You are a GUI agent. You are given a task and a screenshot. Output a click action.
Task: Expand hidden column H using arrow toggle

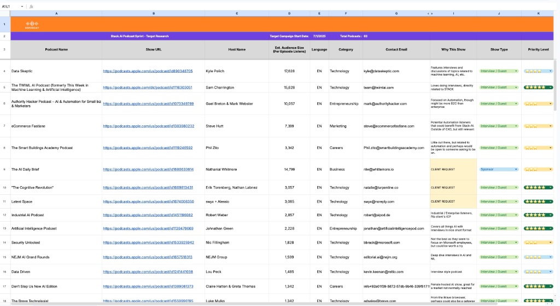429,13
